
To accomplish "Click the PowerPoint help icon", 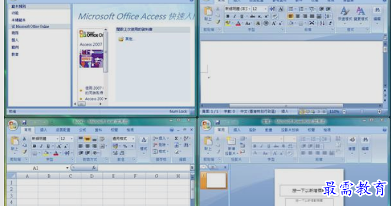I will [x=384, y=130].
